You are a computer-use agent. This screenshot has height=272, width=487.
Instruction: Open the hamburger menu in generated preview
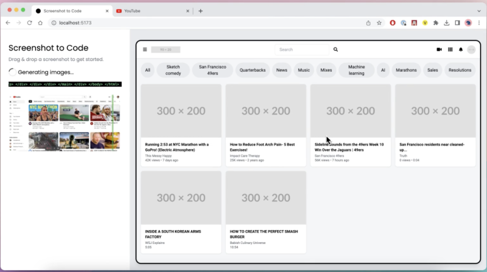[145, 49]
